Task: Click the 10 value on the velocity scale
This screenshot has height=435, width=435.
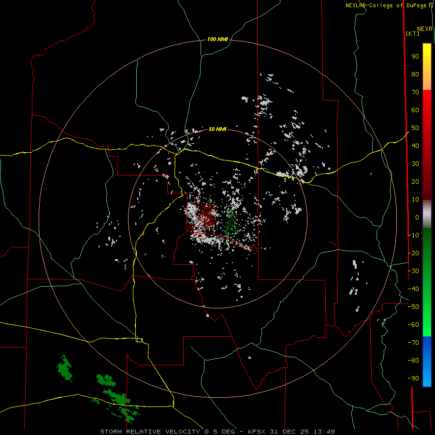Action: pos(415,200)
